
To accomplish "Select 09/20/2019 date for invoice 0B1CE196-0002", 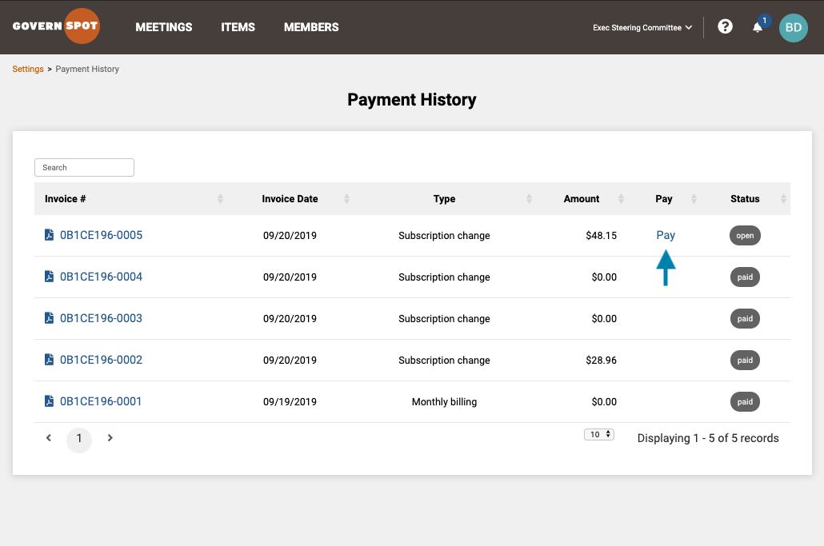I will click(x=290, y=361).
